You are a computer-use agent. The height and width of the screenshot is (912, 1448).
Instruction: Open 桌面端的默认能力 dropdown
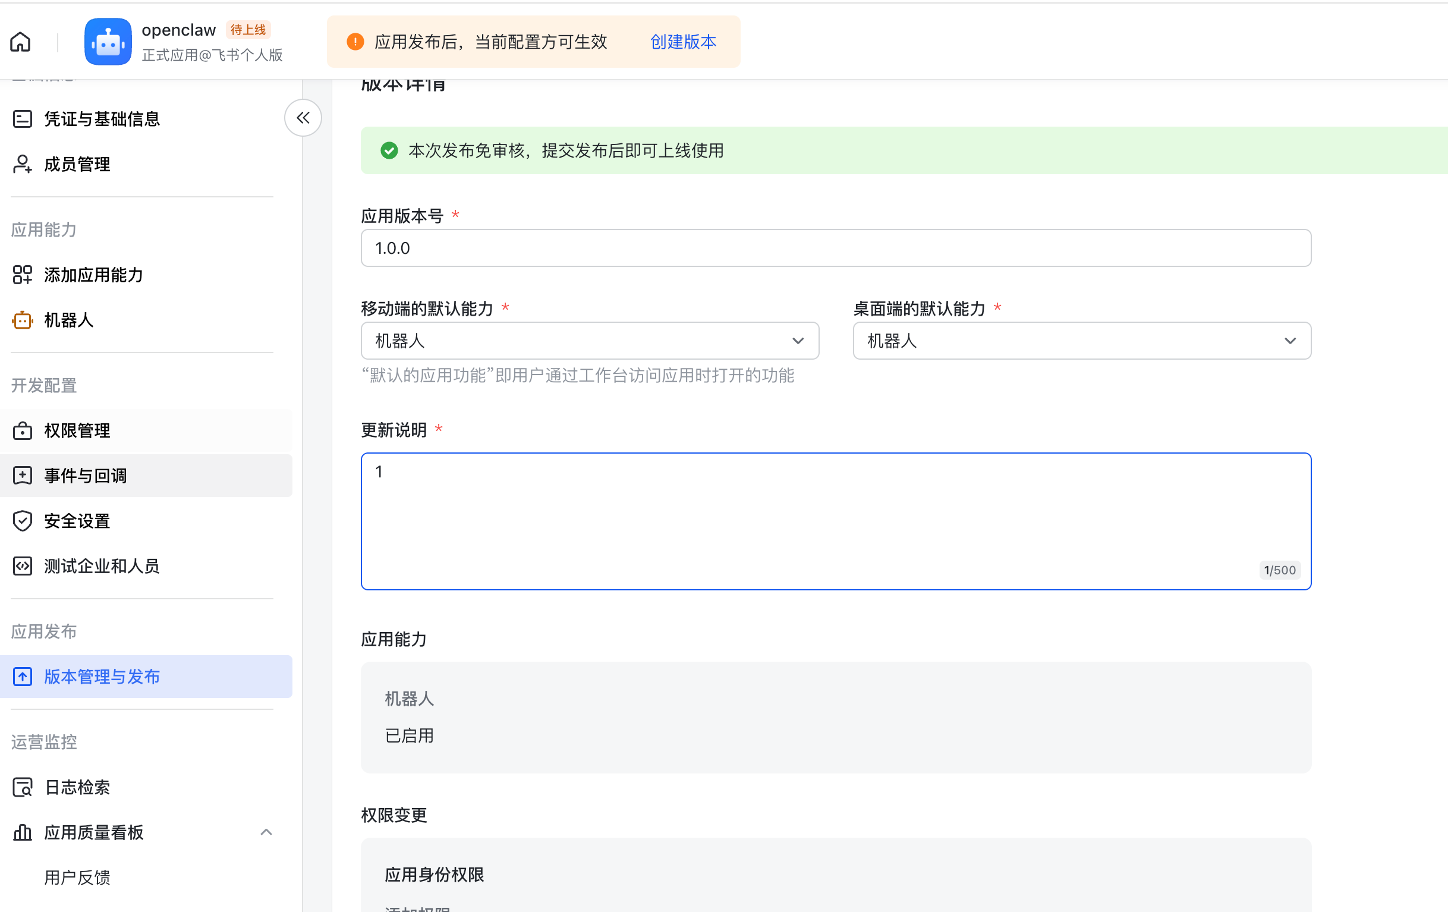click(x=1081, y=341)
